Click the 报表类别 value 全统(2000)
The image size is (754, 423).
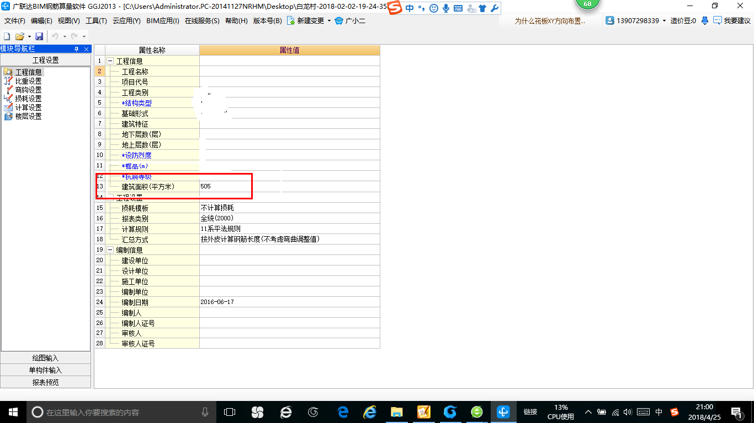pos(290,218)
